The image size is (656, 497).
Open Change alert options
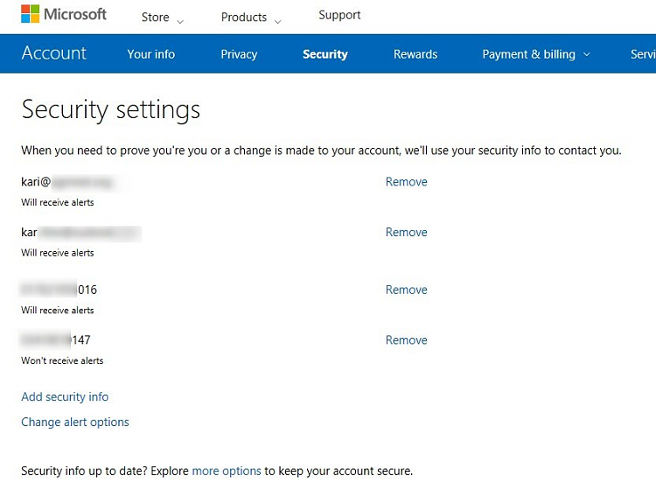point(75,423)
